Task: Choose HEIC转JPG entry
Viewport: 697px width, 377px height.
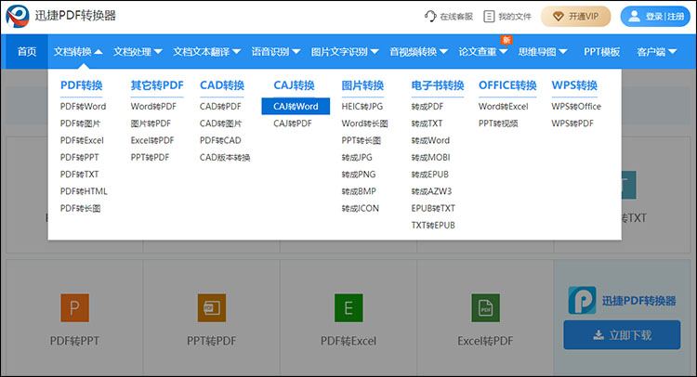Action: pyautogui.click(x=362, y=107)
